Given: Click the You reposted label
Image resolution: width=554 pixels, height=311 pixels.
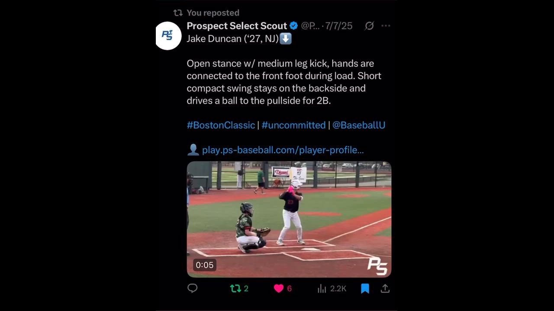Looking at the screenshot, I should pyautogui.click(x=213, y=13).
